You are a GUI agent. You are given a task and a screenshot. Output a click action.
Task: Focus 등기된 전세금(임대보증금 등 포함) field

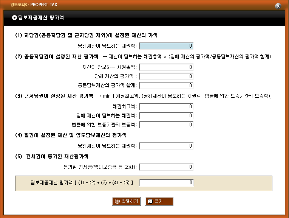[166, 167]
